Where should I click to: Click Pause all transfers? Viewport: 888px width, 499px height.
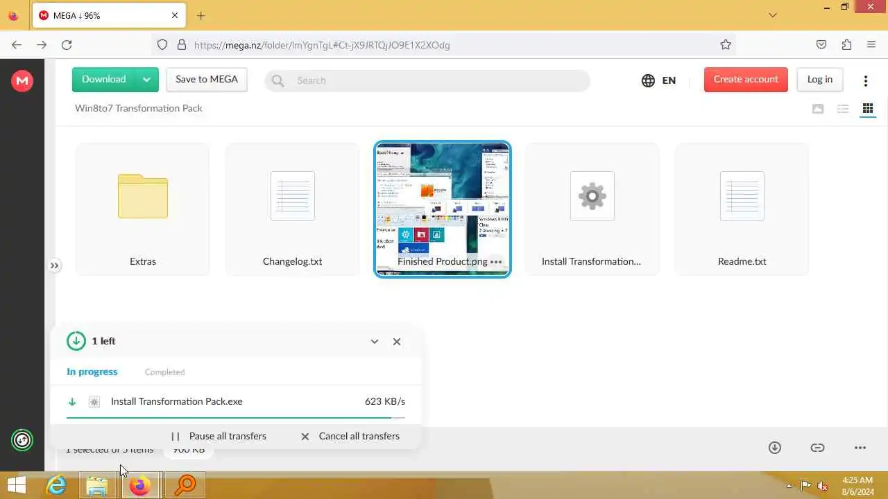(219, 436)
